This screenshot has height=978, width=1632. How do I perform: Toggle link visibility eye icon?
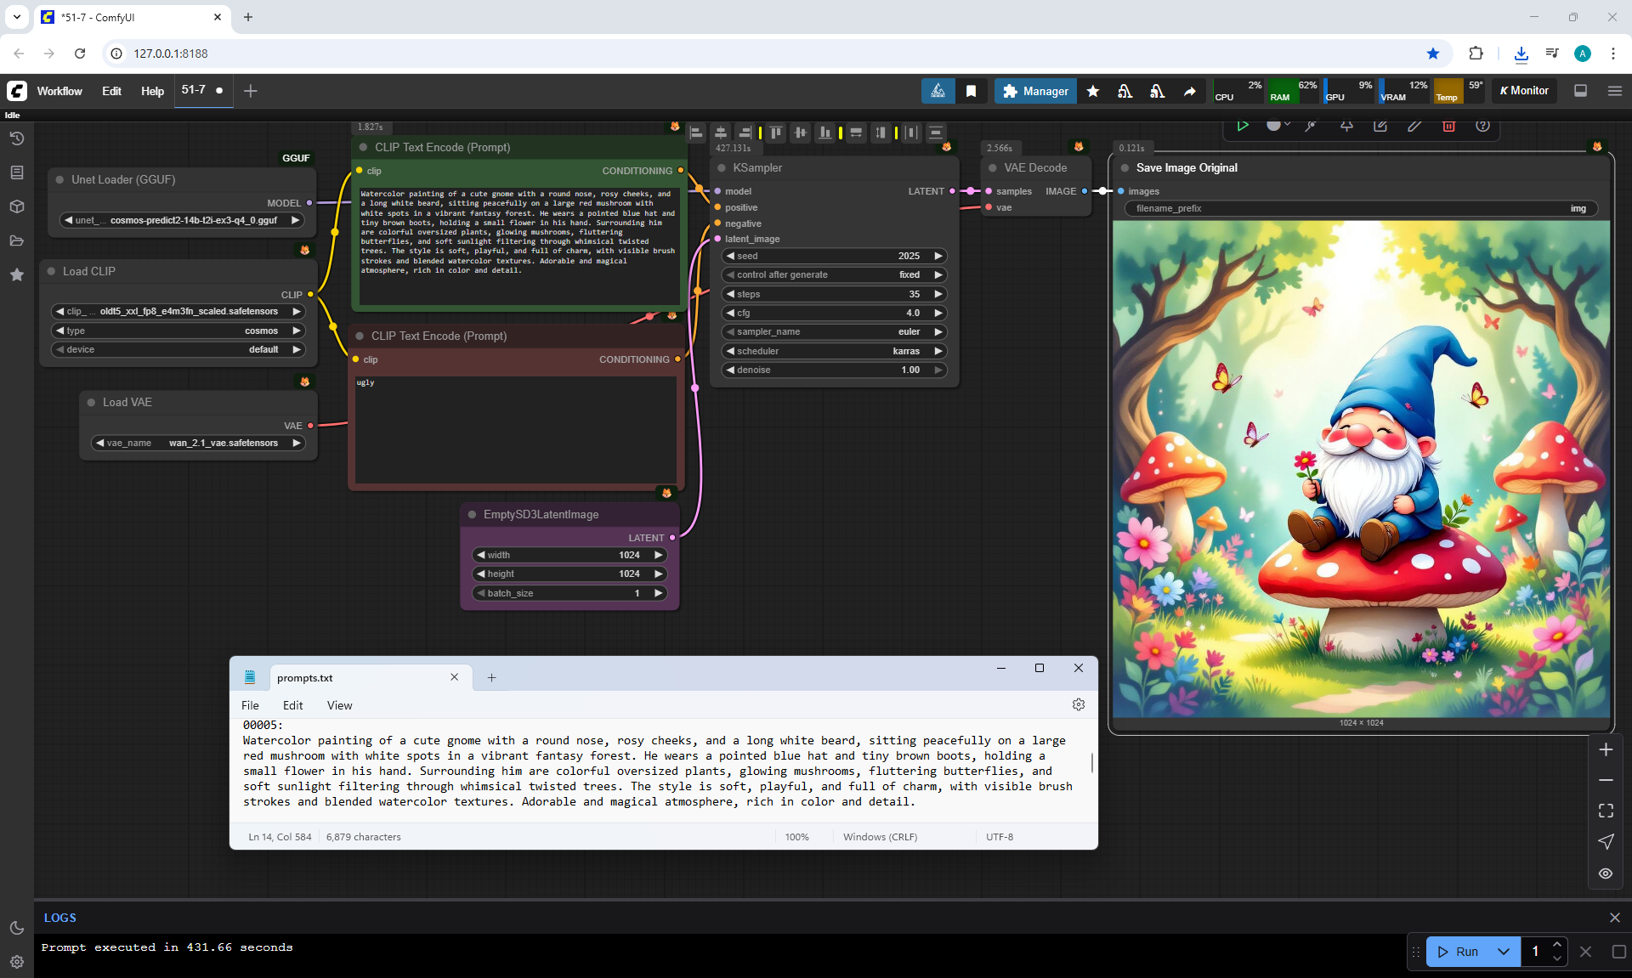pos(1605,873)
